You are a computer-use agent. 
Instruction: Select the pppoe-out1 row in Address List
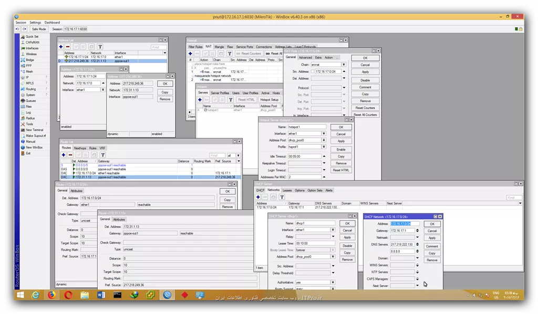click(112, 61)
